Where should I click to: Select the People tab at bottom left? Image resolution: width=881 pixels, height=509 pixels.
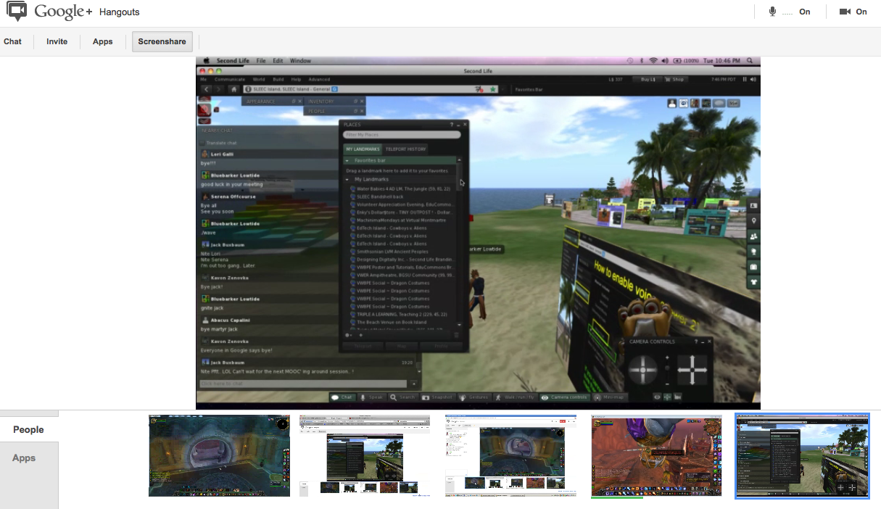coord(29,429)
